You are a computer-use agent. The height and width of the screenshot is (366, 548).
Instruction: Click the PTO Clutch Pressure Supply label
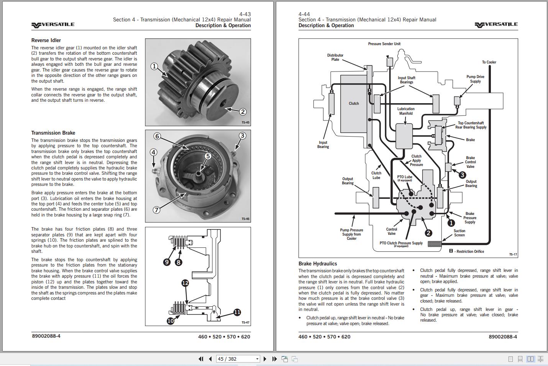[x=401, y=244]
